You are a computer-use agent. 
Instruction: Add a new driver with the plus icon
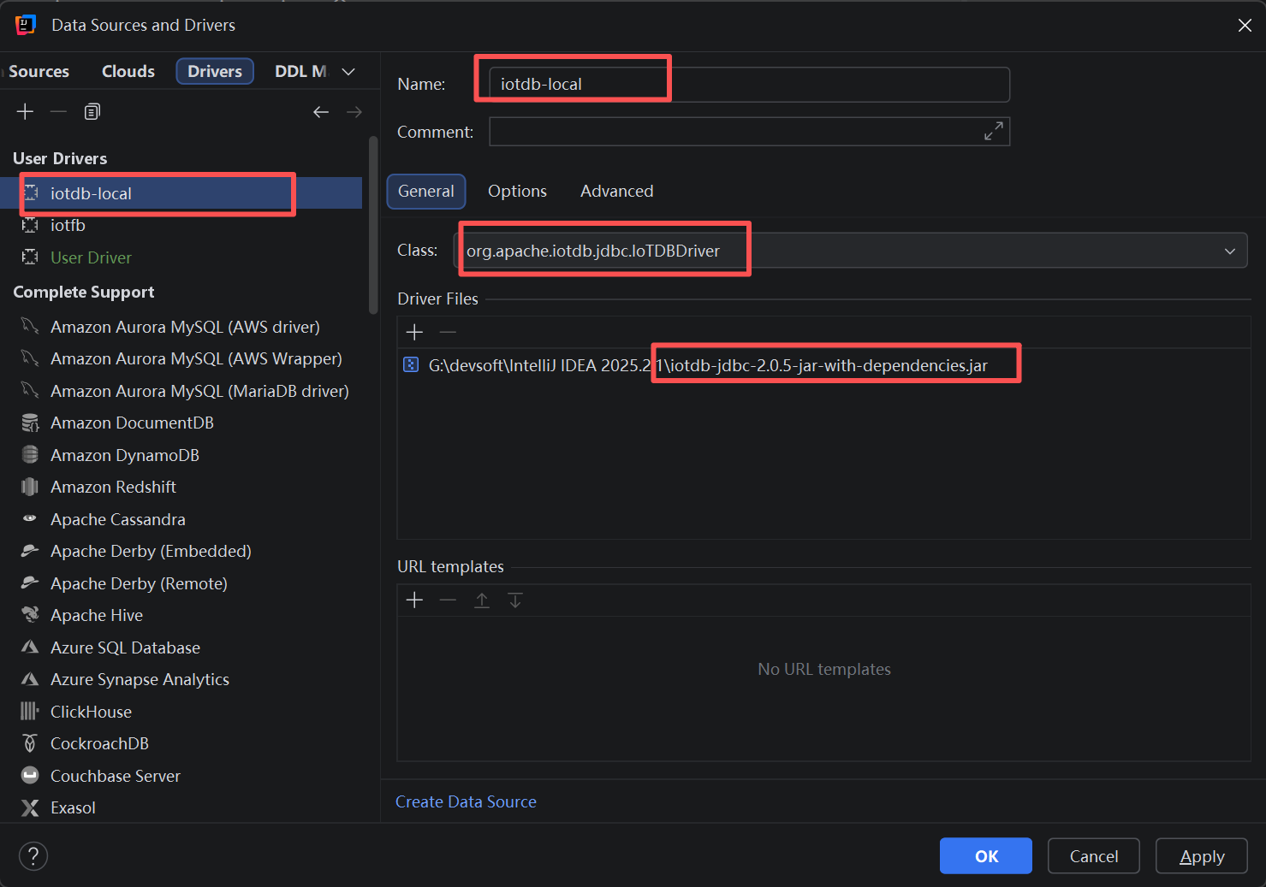pyautogui.click(x=25, y=112)
